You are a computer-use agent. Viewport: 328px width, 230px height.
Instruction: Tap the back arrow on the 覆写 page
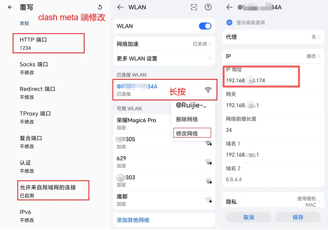coord(10,7)
